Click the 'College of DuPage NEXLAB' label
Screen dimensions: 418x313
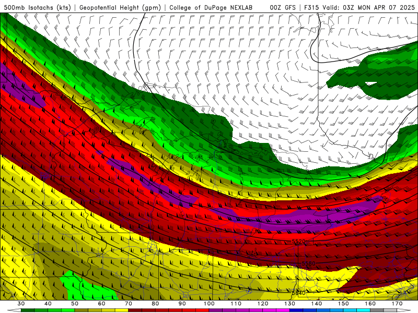(x=211, y=7)
